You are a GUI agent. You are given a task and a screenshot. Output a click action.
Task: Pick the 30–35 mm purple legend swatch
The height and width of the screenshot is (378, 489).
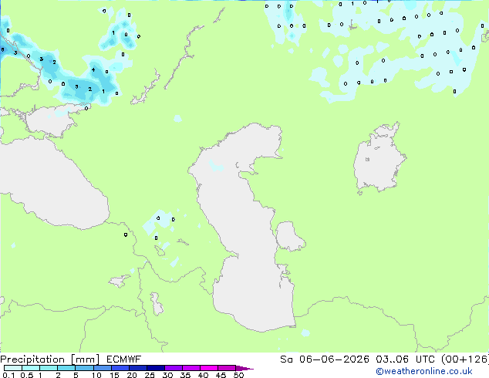(174, 368)
